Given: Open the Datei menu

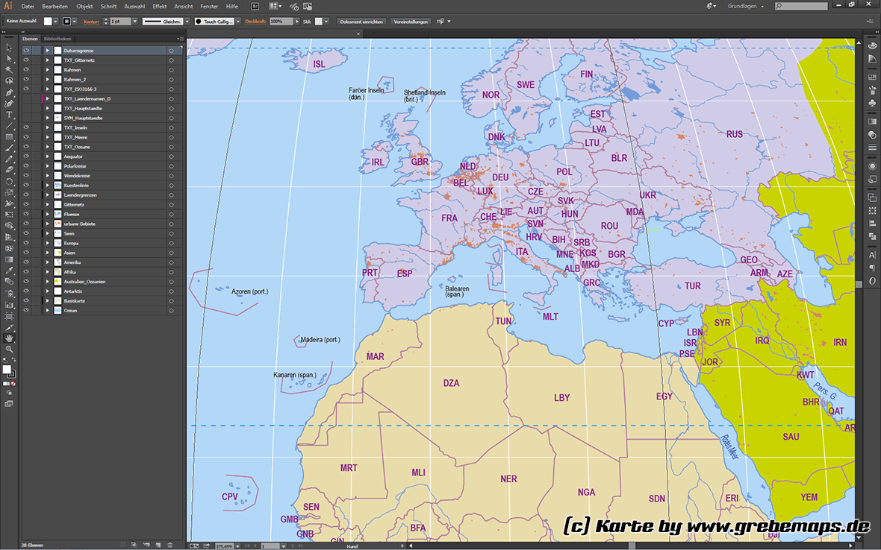Looking at the screenshot, I should click(28, 6).
